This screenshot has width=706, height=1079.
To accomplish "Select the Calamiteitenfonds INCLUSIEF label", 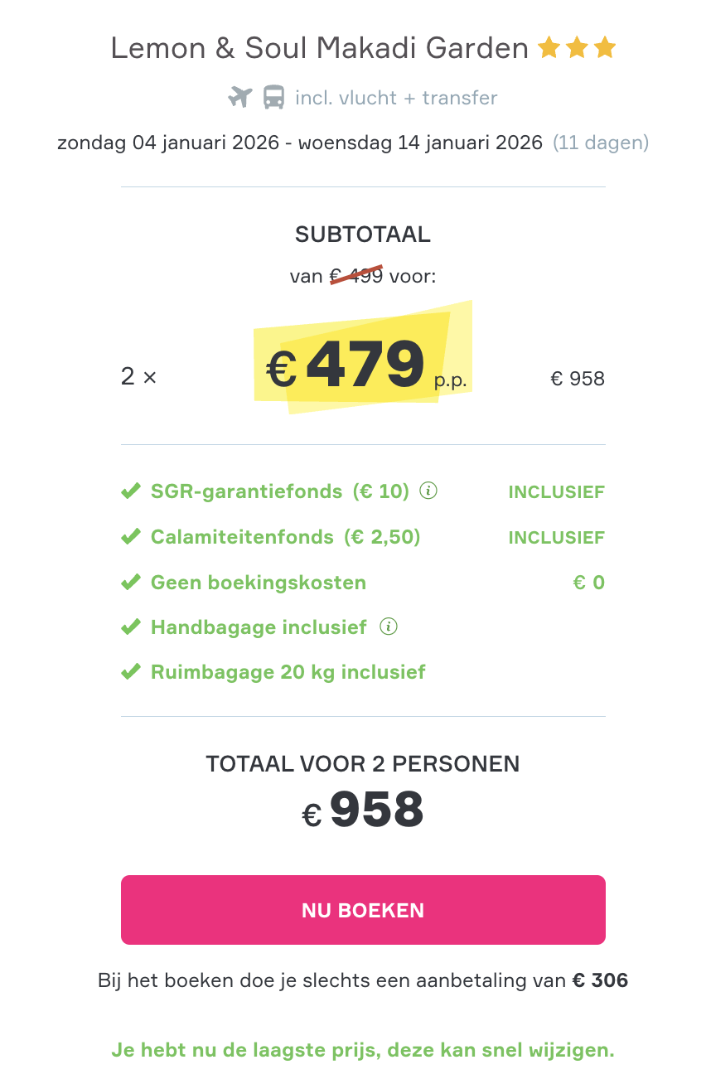I will point(556,536).
